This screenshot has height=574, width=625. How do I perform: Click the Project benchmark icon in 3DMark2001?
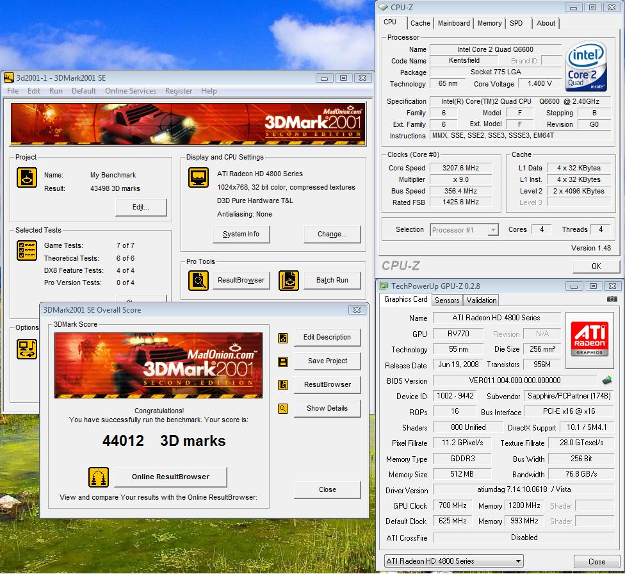(x=27, y=177)
